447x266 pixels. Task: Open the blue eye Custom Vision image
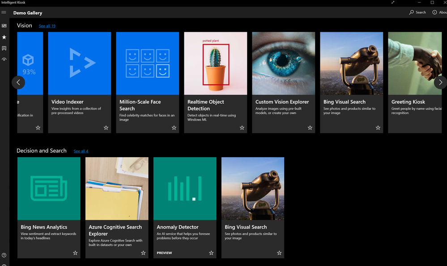point(283,63)
